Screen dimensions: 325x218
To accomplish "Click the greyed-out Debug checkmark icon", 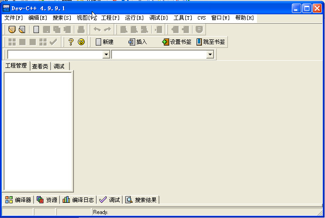I will point(53,42).
